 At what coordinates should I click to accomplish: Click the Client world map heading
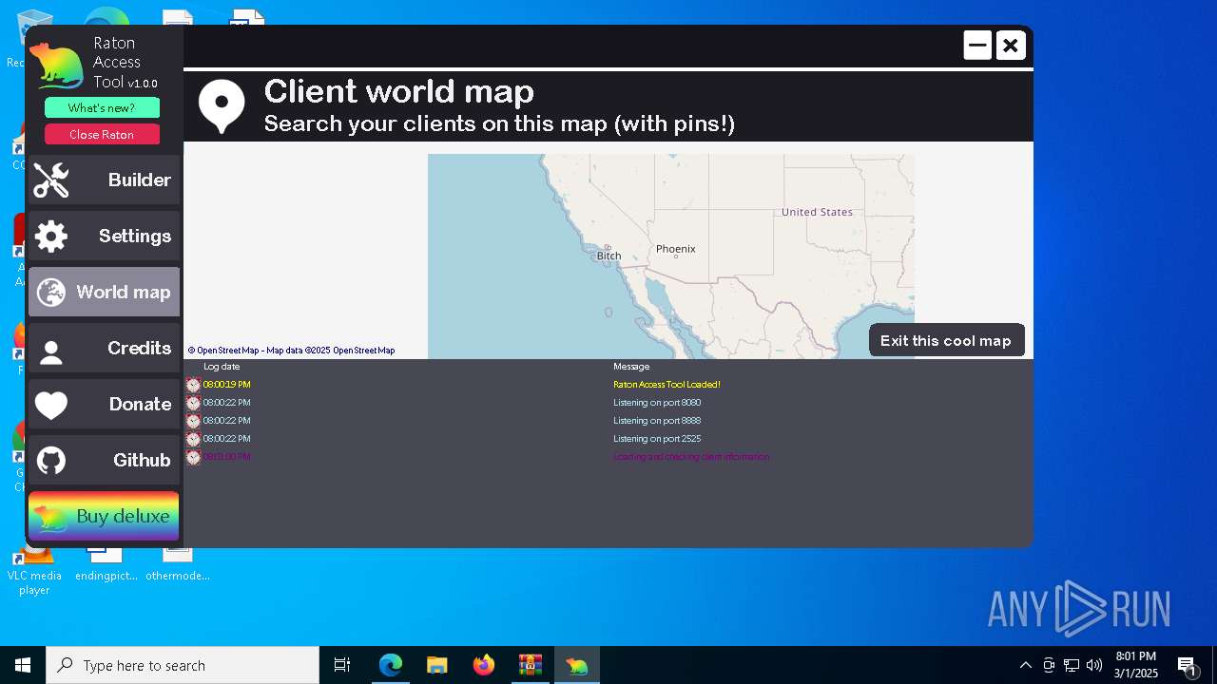[x=398, y=91]
